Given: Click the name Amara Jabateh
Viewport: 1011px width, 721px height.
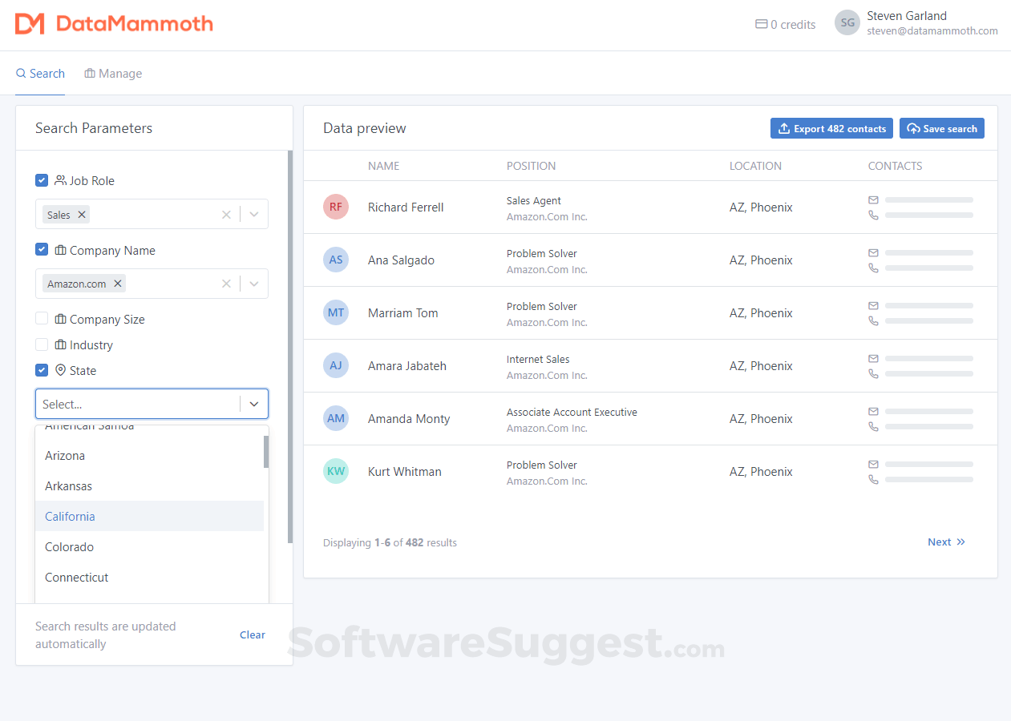Looking at the screenshot, I should click(x=407, y=365).
